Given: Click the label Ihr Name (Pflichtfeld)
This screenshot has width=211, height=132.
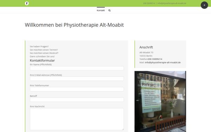Looking at the screenshot, I should point(41,64).
